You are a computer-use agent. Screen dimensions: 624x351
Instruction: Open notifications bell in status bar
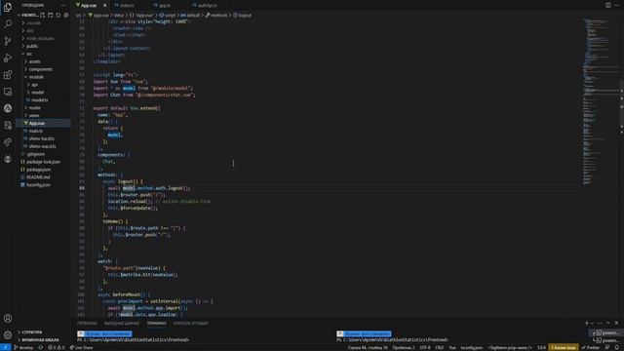(x=616, y=347)
